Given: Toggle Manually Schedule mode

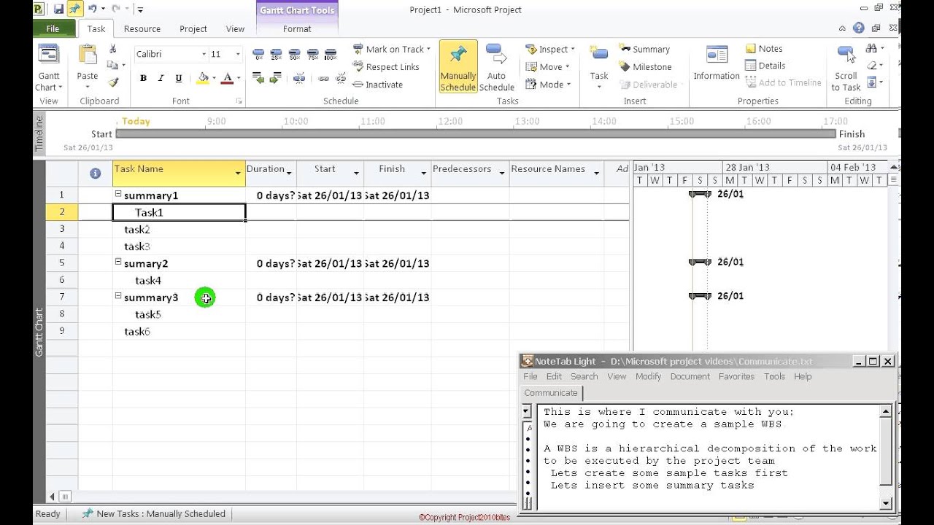Looking at the screenshot, I should coord(458,67).
